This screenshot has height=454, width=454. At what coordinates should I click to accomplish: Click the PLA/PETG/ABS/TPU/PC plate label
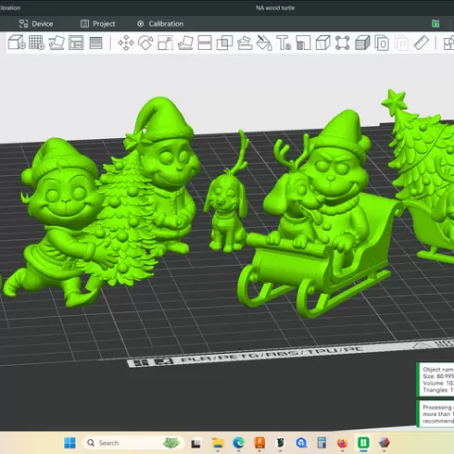coord(272,355)
